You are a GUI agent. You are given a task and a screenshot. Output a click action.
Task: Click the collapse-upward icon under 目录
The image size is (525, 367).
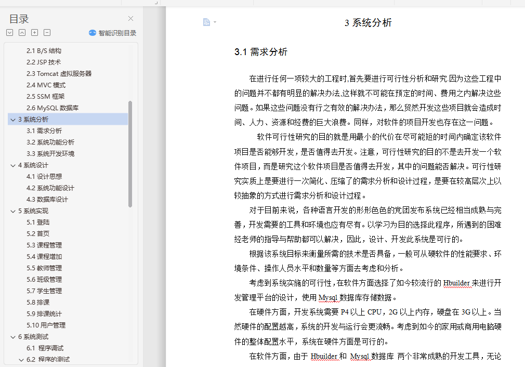point(22,32)
